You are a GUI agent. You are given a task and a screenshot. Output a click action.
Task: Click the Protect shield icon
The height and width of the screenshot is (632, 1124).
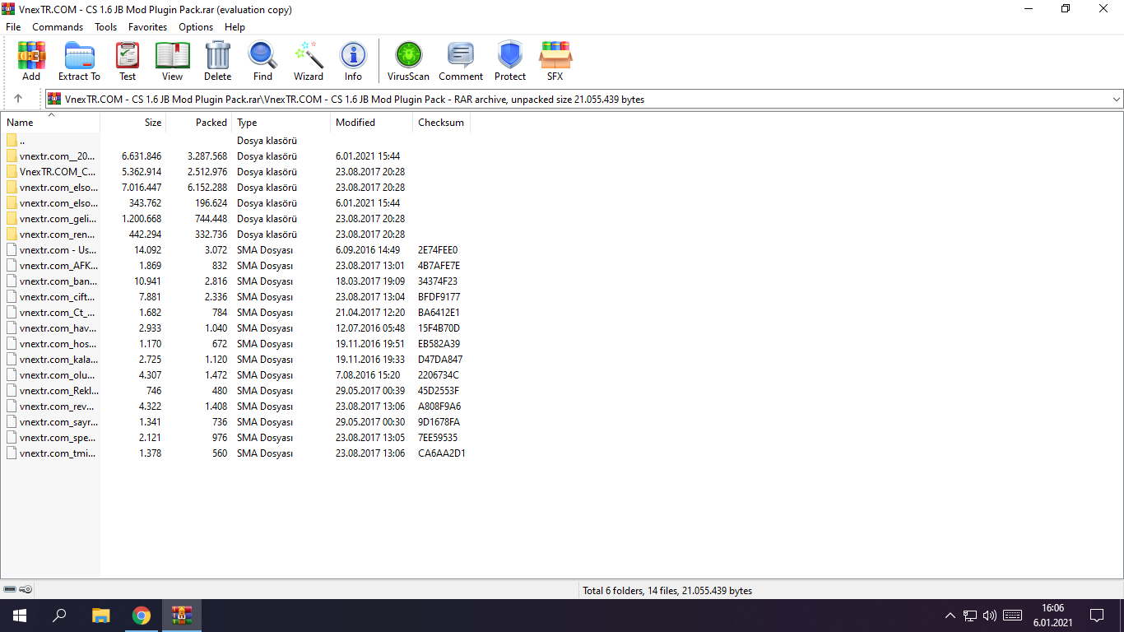[x=510, y=62]
